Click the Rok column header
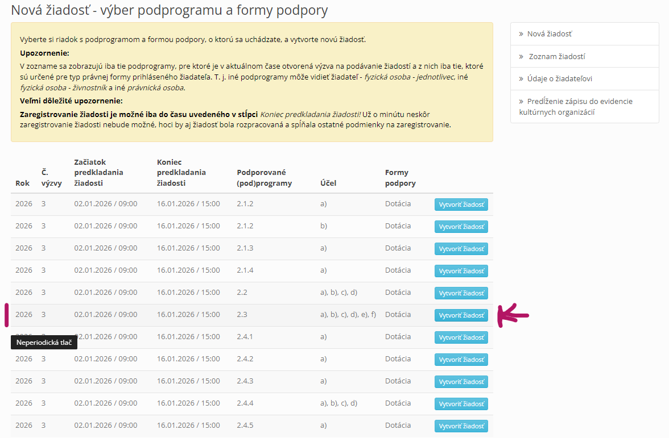 tap(22, 183)
